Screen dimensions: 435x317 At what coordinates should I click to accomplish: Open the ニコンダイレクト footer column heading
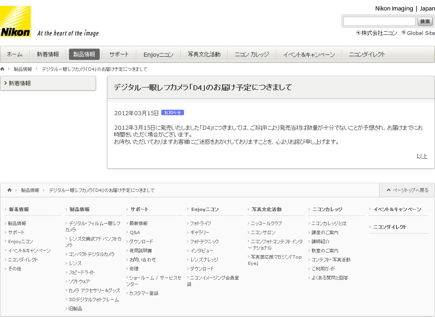coord(390,227)
